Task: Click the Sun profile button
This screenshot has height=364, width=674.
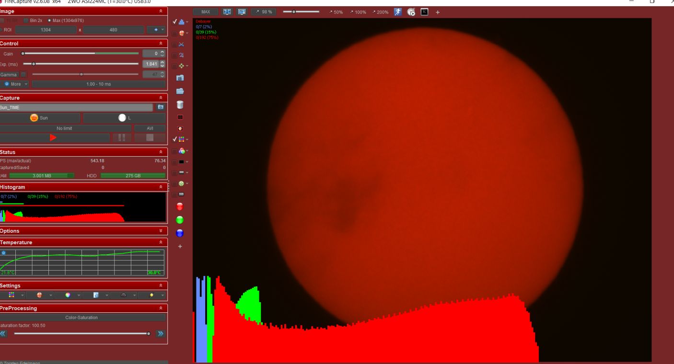Action: pyautogui.click(x=40, y=118)
